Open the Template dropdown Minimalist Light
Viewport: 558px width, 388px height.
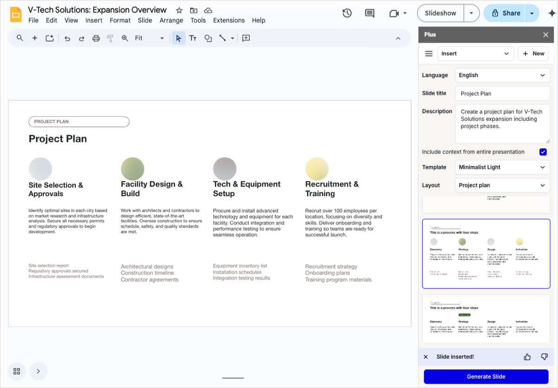tap(503, 167)
